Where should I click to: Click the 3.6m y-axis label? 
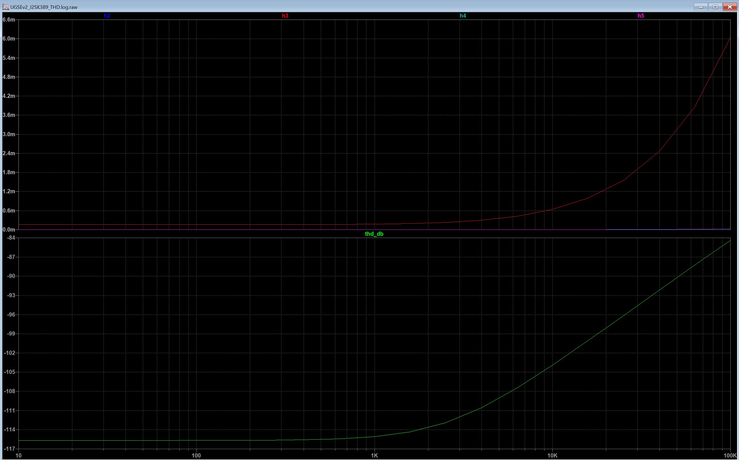click(x=8, y=115)
